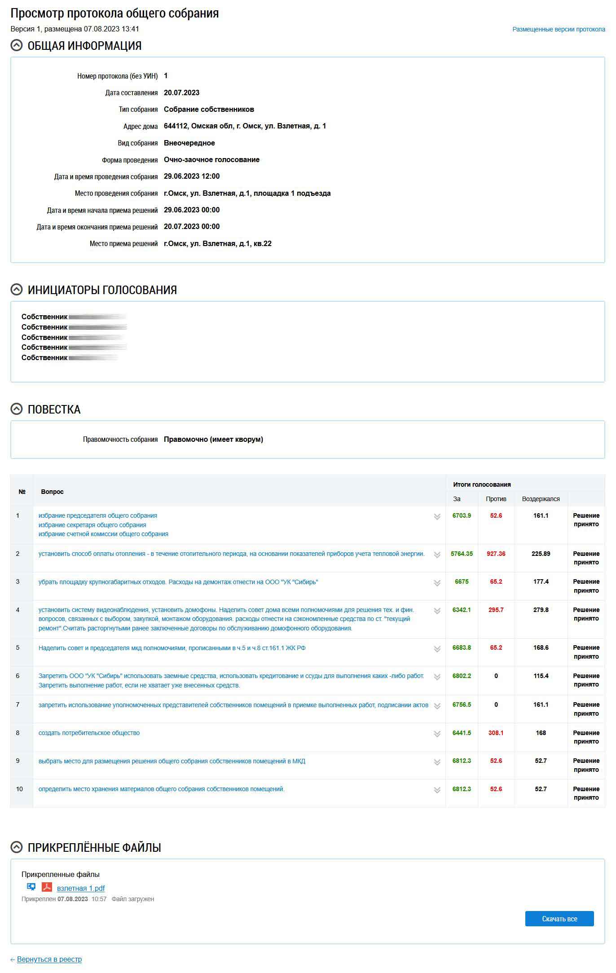The height and width of the screenshot is (973, 616).
Task: Select the 927.36 votes-against value
Action: [496, 554]
